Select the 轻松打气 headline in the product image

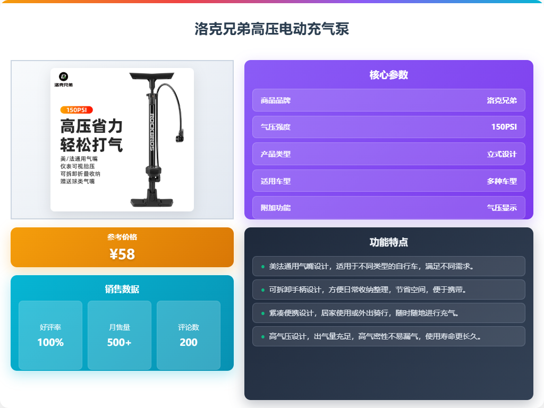tap(91, 144)
